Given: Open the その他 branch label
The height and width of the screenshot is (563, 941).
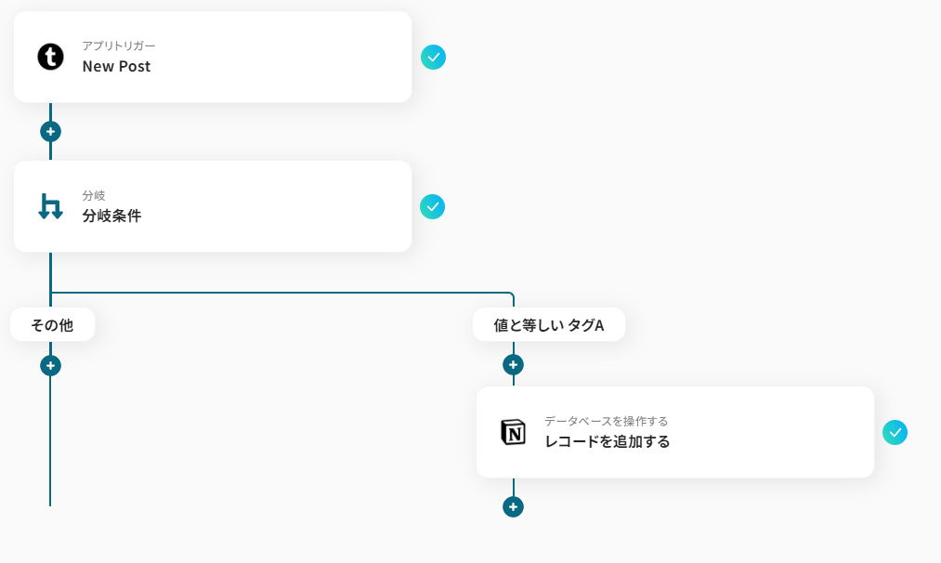Looking at the screenshot, I should pos(51,324).
